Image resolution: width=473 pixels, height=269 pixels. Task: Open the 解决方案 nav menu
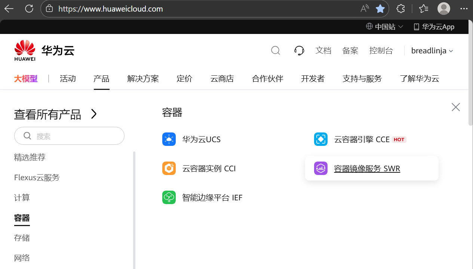point(143,79)
